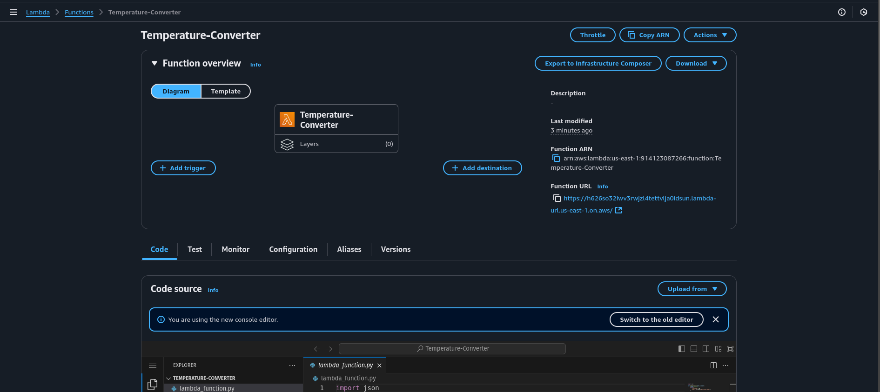This screenshot has width=880, height=392.
Task: Close the lambda_function.py editor tab
Action: [x=379, y=365]
